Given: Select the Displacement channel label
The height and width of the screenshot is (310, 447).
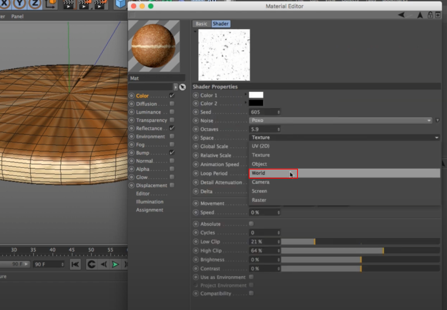Looking at the screenshot, I should [151, 185].
